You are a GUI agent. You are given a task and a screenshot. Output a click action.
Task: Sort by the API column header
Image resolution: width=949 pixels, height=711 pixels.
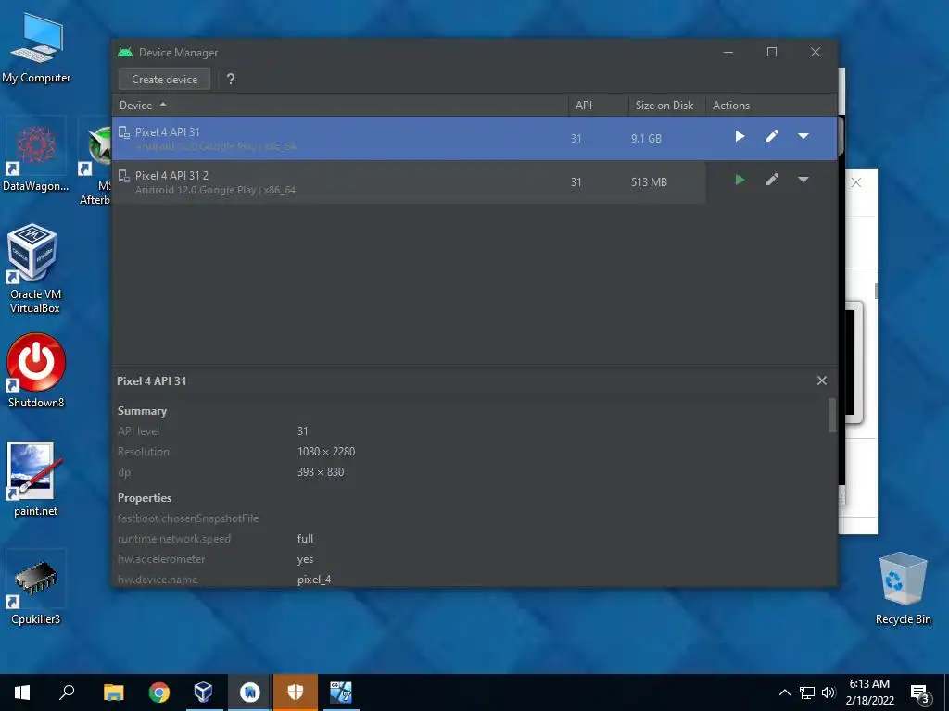point(598,106)
